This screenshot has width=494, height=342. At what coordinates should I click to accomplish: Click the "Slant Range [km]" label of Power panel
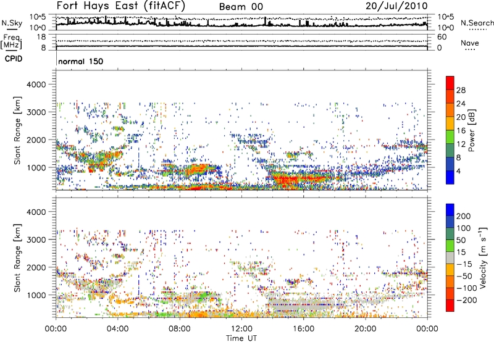(x=17, y=130)
